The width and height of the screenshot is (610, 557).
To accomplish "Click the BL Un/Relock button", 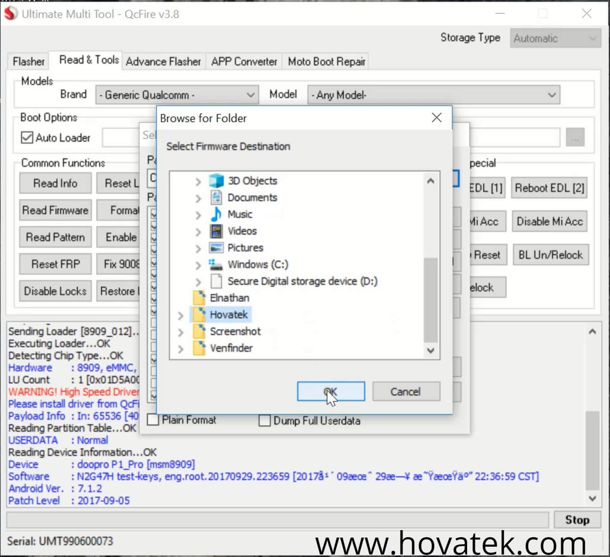I will pos(550,255).
